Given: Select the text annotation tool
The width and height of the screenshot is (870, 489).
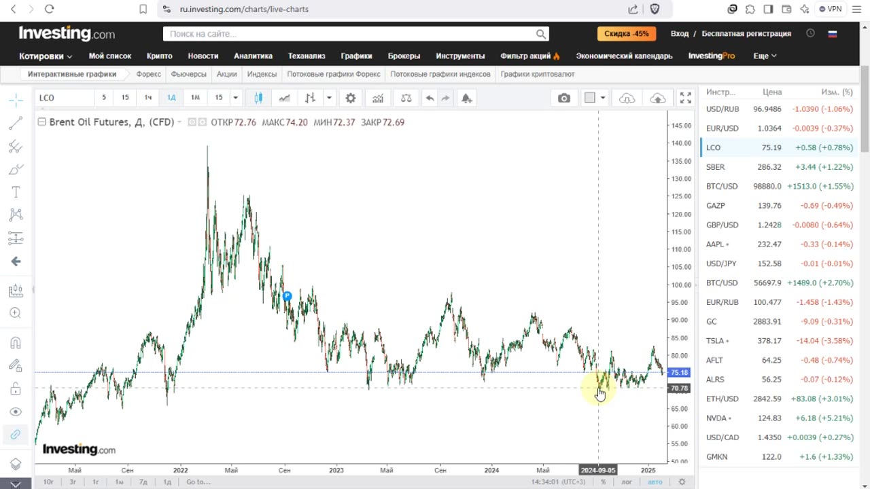Looking at the screenshot, I should click(x=16, y=192).
